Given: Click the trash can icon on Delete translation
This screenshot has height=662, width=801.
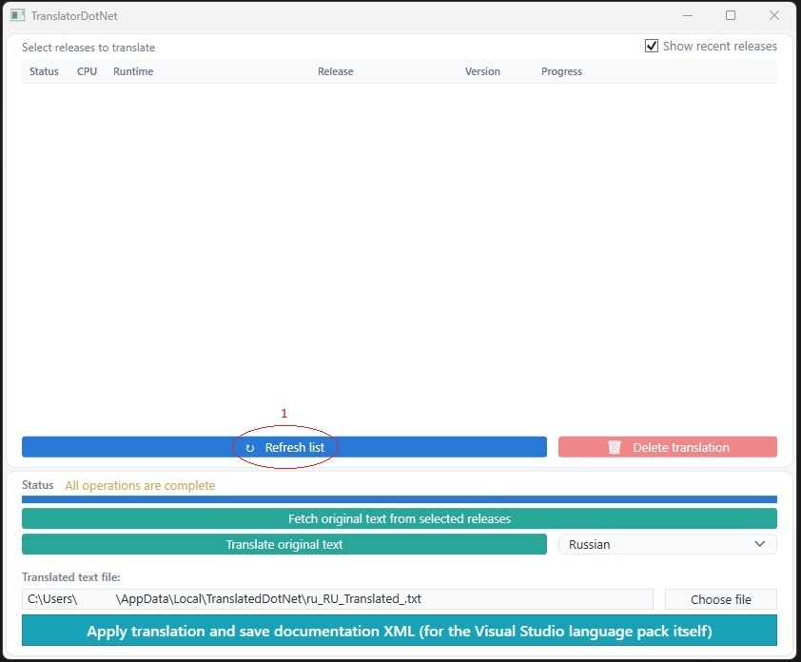Looking at the screenshot, I should 614,447.
